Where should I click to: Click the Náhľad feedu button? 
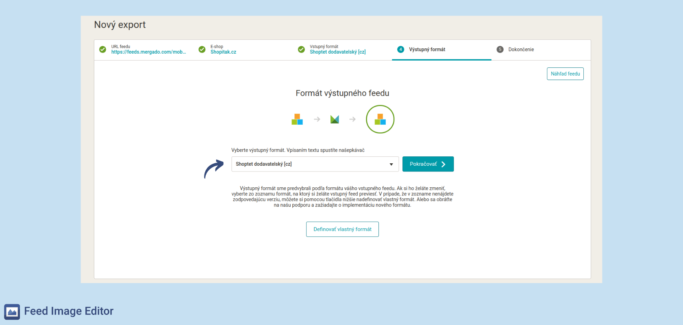click(565, 74)
